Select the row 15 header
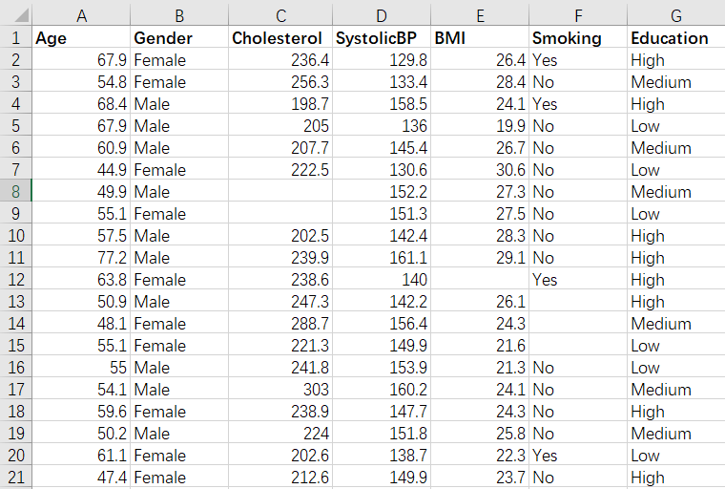The height and width of the screenshot is (489, 725). pos(15,346)
